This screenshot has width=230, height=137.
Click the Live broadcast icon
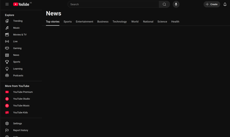pos(7,41)
